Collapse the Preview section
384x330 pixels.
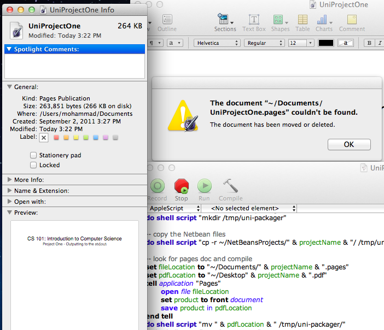9,213
